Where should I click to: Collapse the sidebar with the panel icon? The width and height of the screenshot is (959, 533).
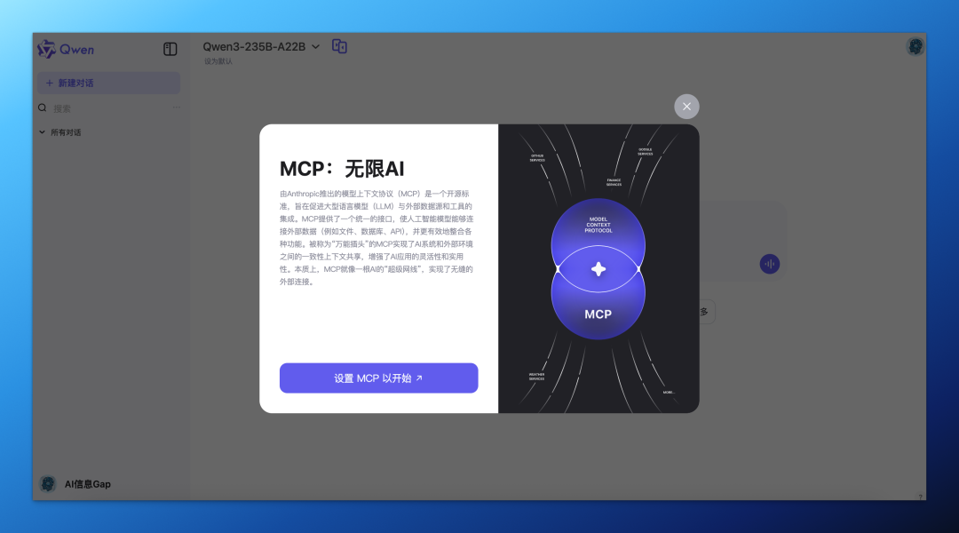coord(170,49)
